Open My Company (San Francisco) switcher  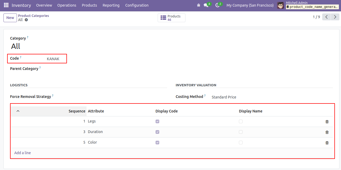click(250, 5)
